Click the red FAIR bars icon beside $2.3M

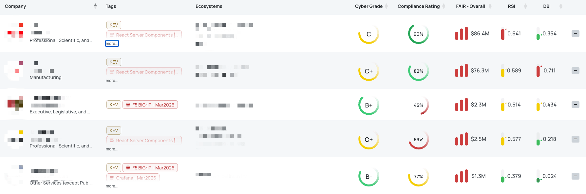[x=461, y=105]
